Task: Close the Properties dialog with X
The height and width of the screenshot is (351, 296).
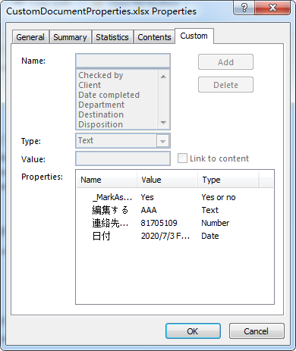Action: click(272, 8)
